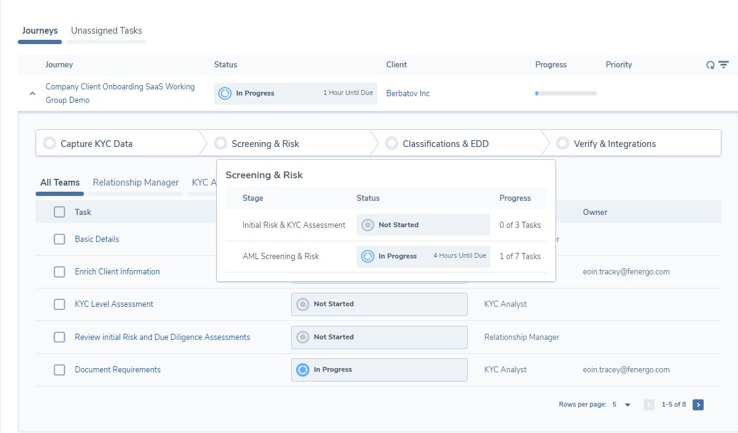Viewport: 738px width, 433px height.
Task: Click the journey progress bar
Action: coord(566,94)
